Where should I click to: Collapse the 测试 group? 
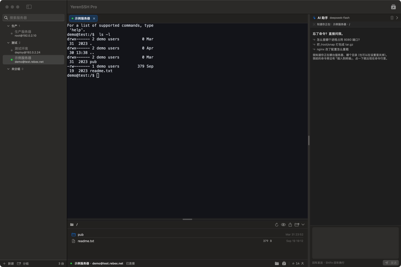point(8,43)
